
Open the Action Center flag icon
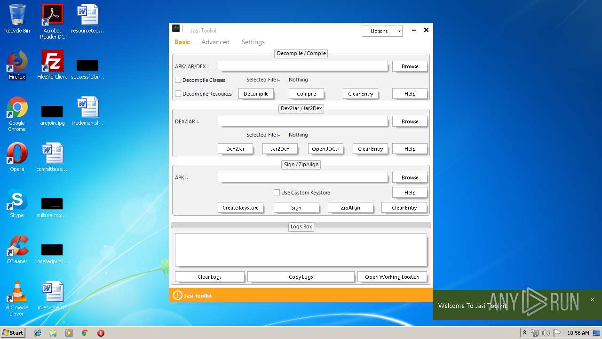click(x=557, y=333)
